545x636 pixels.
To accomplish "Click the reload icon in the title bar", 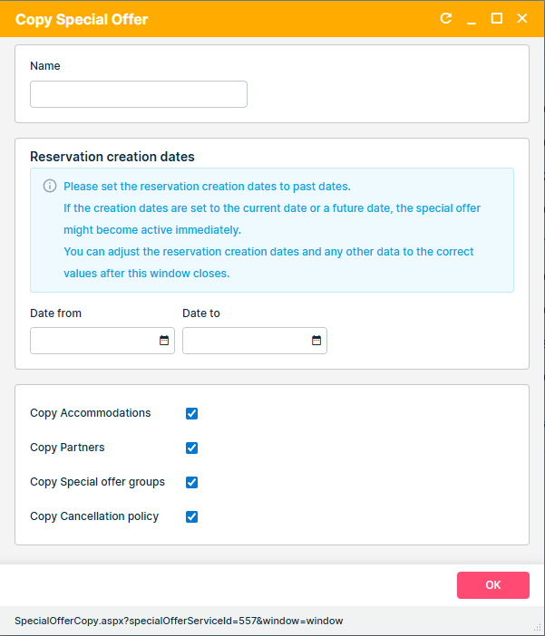I will coord(446,18).
